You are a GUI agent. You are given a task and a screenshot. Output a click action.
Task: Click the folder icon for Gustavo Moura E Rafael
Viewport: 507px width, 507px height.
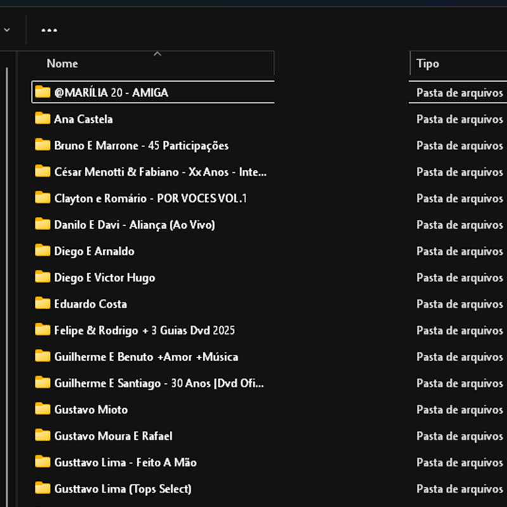(x=42, y=435)
